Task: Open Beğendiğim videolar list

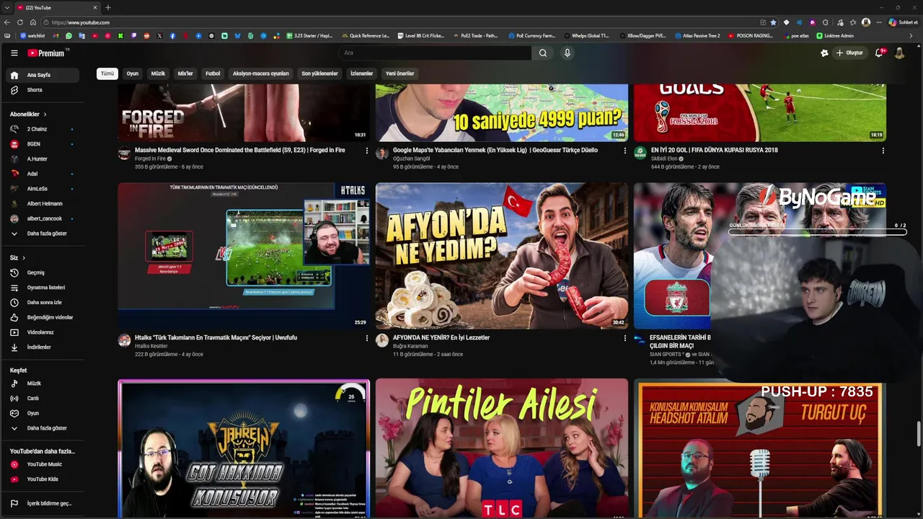Action: point(43,317)
